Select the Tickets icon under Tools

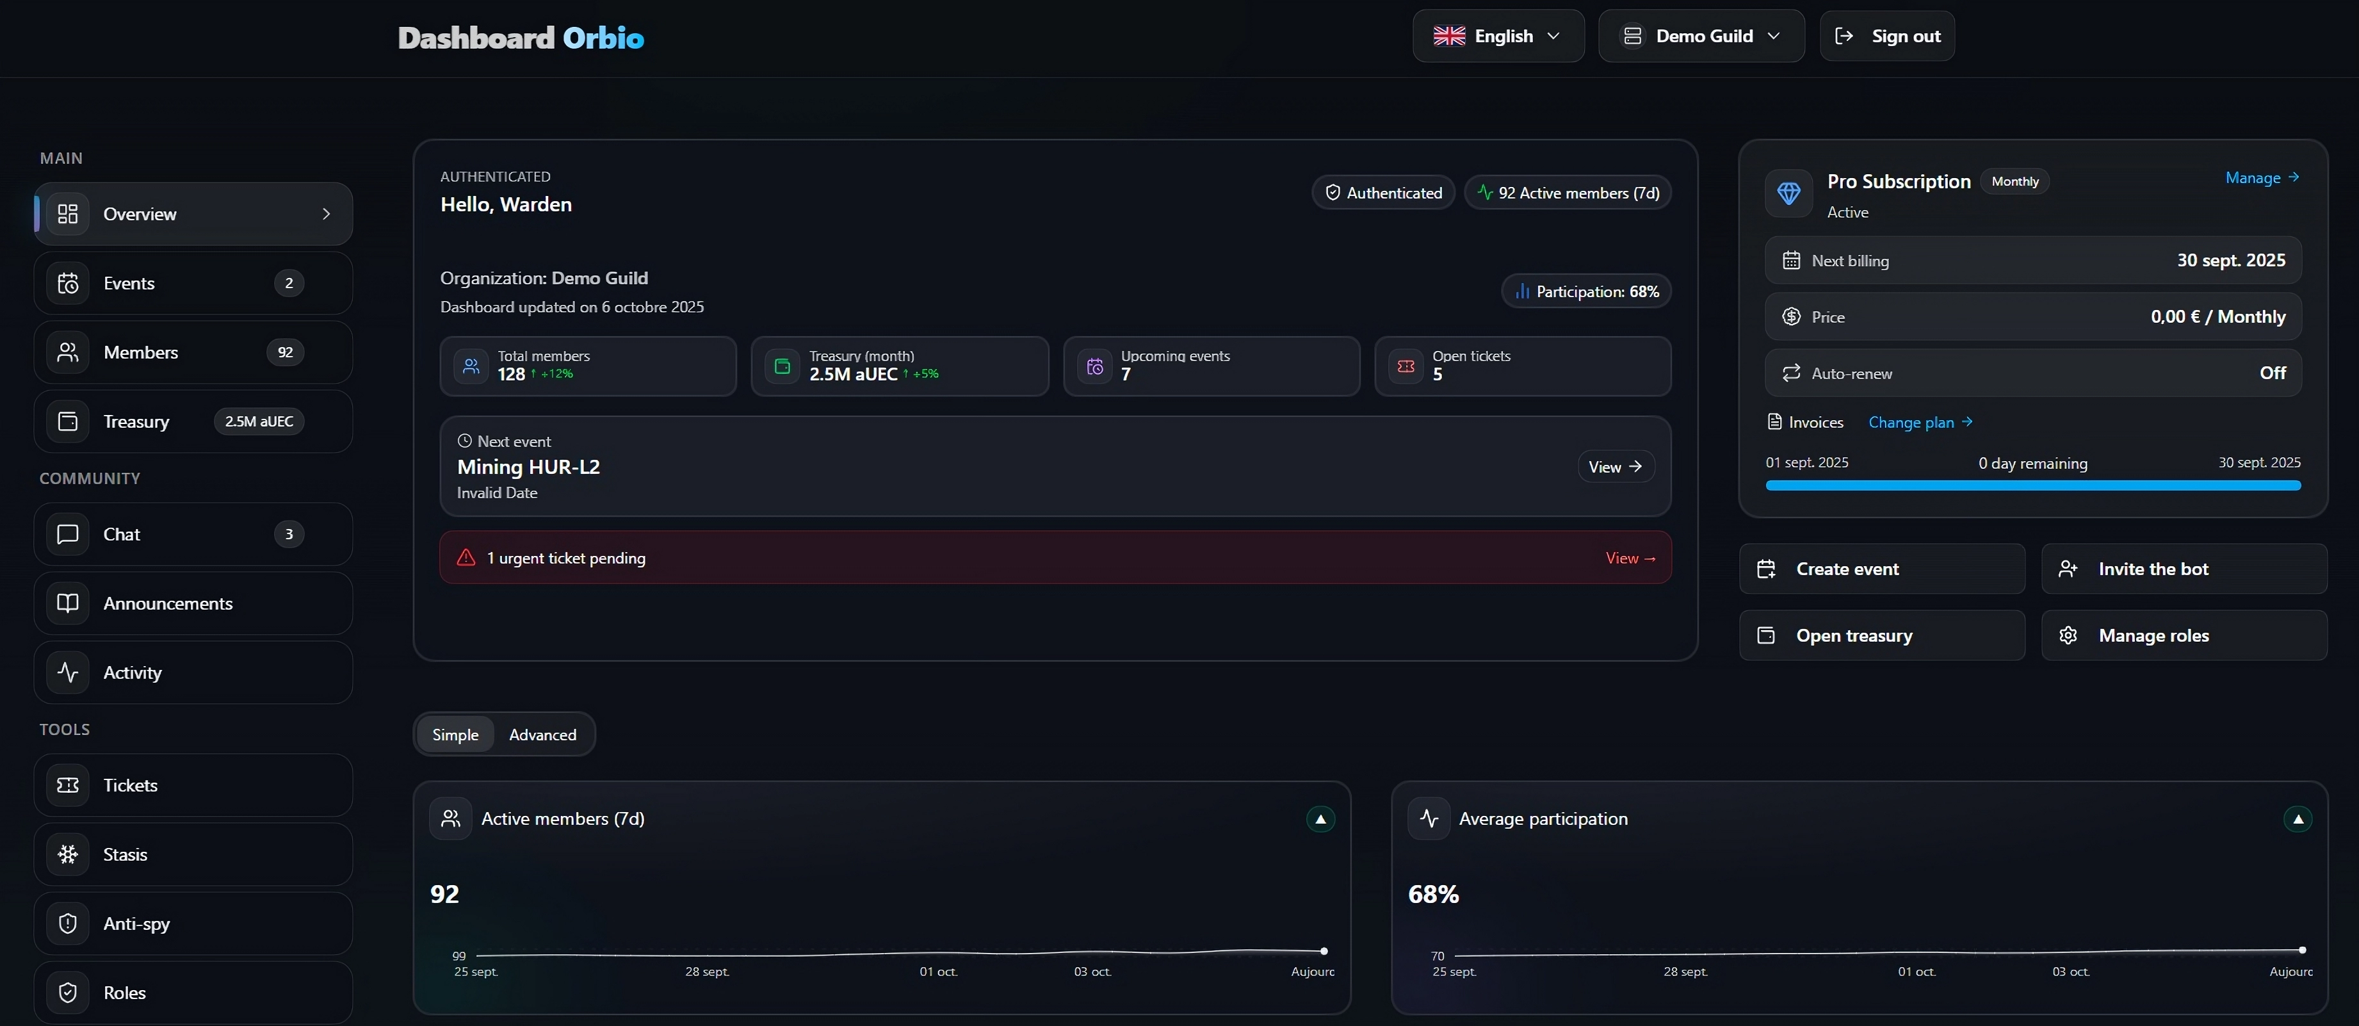(68, 785)
